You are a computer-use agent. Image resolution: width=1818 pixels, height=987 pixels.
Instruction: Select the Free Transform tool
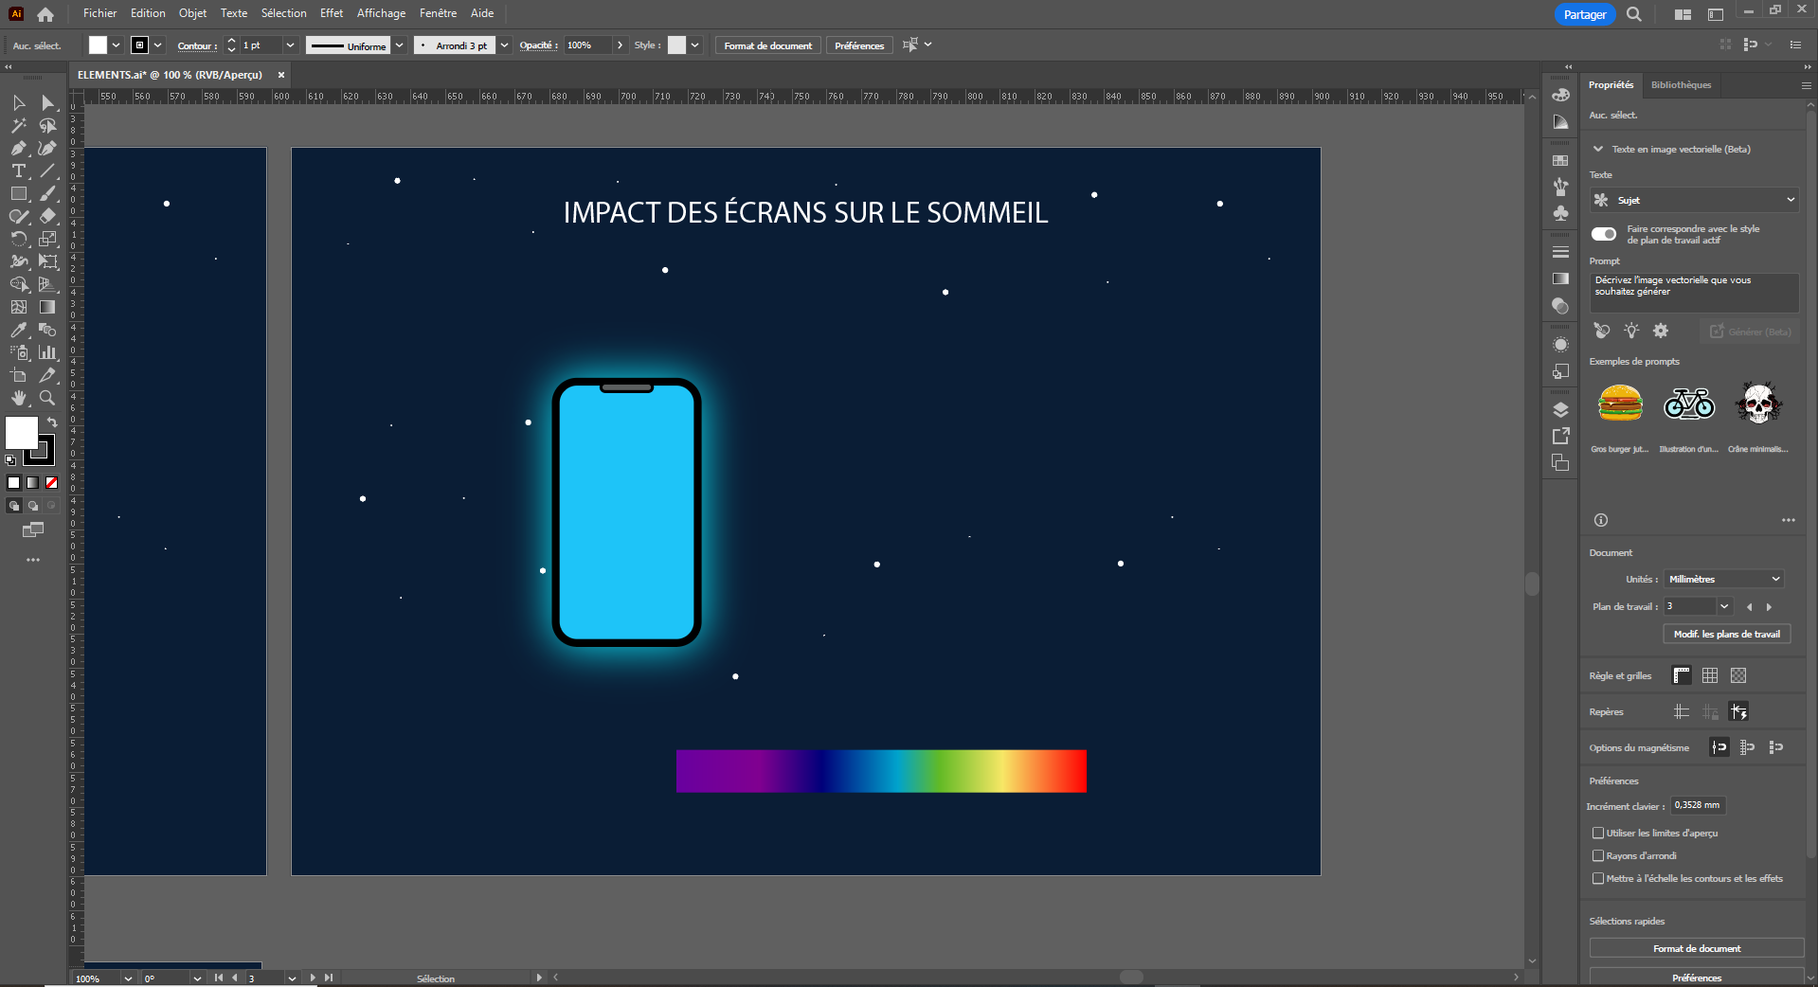47,261
